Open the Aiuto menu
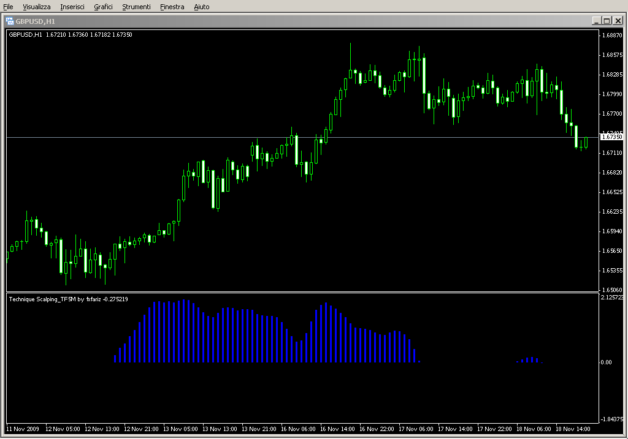 tap(201, 7)
